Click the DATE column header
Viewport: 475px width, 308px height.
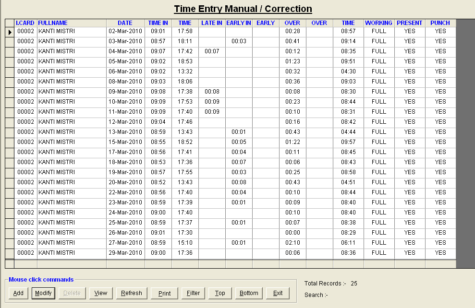point(125,23)
